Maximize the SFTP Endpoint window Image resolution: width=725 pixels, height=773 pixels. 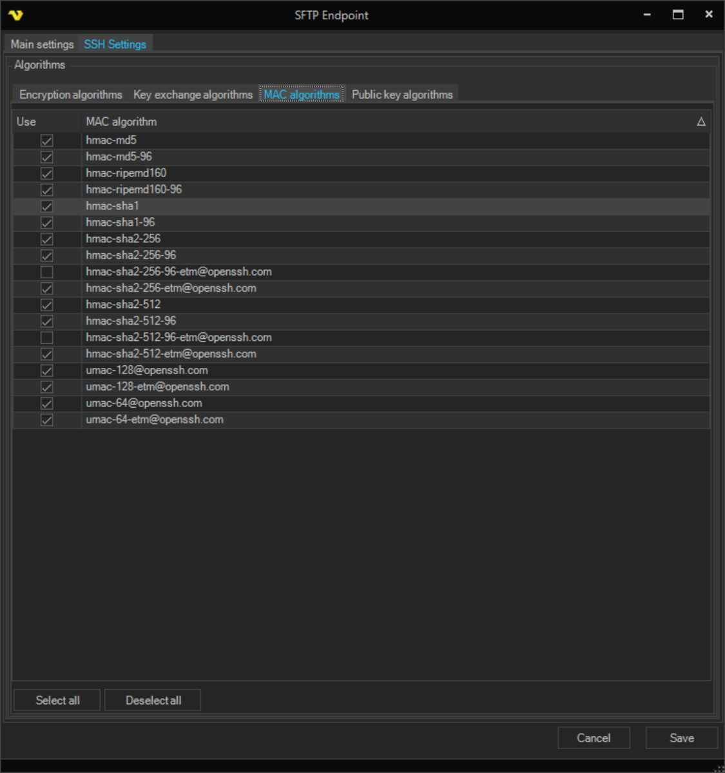[678, 14]
